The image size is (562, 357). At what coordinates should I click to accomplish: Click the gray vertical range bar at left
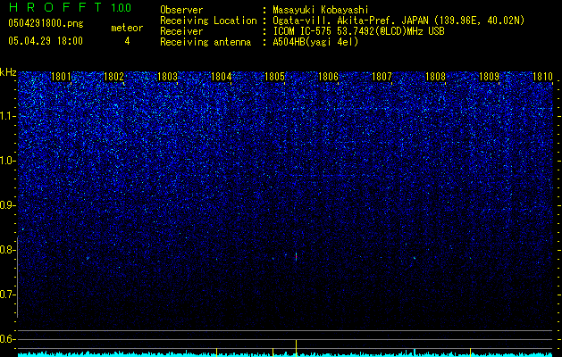[x=18, y=277]
